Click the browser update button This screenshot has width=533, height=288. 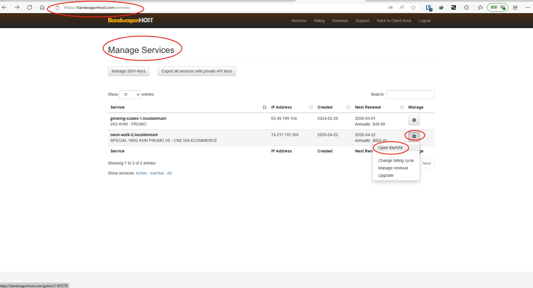pyautogui.click(x=498, y=7)
